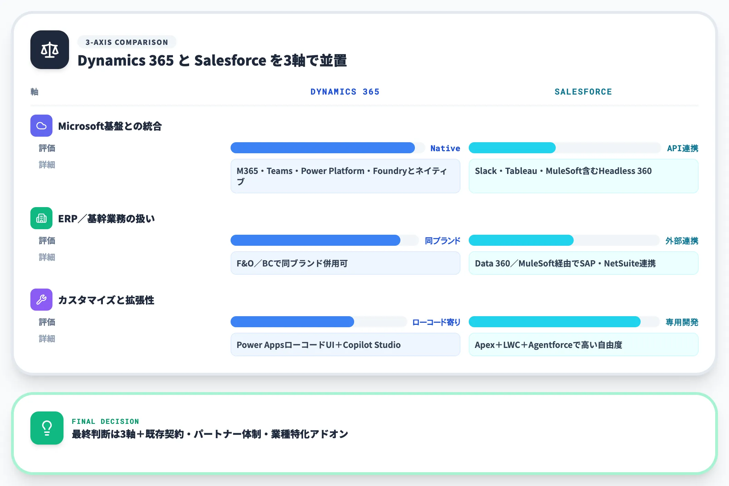
Task: Click the green lightbulb Final Decision icon
Action: (x=47, y=428)
